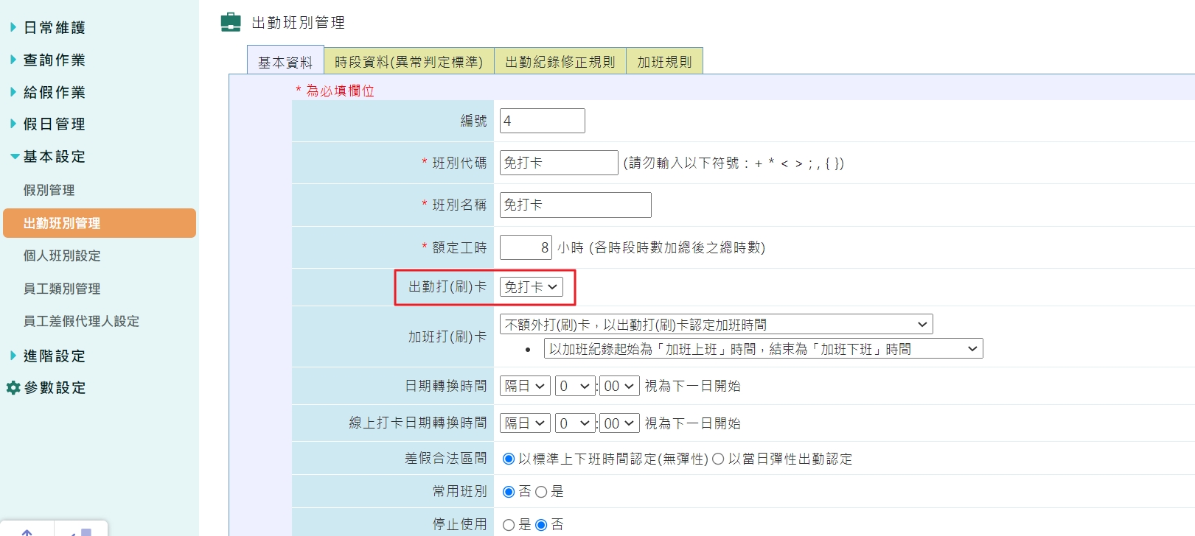Click the 加班打(刷)卡 label
The image size is (1195, 536).
point(447,336)
